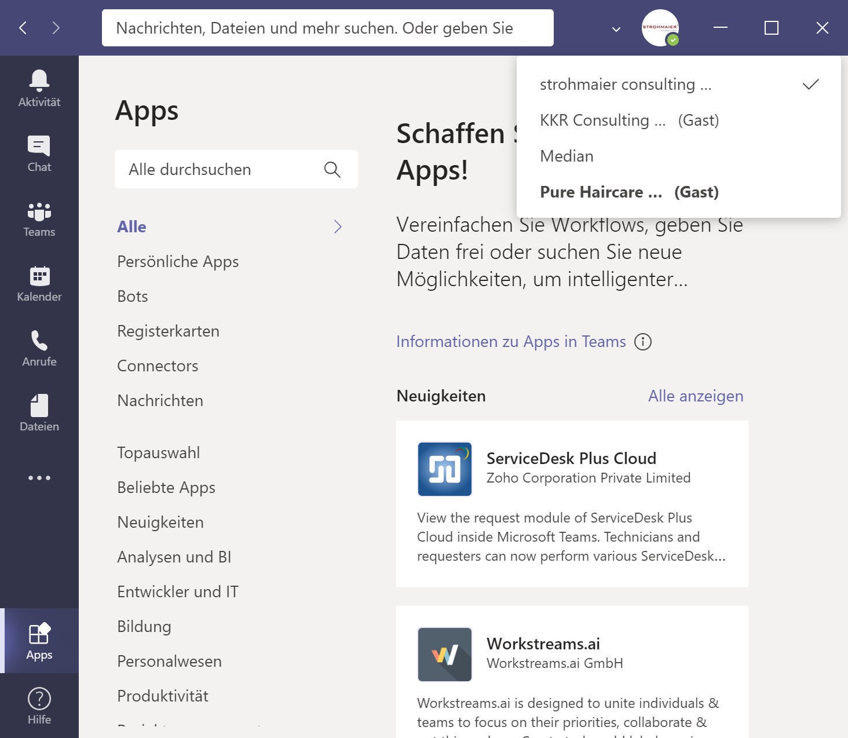This screenshot has width=848, height=738.
Task: Open the Entwickler und IT category
Action: click(x=178, y=592)
